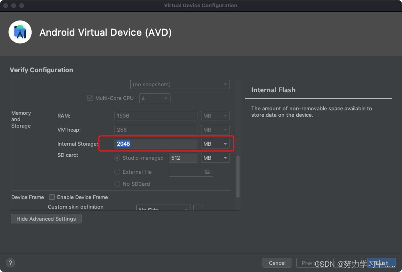The width and height of the screenshot is (402, 272).
Task: Click the RAM label
Action: 64,116
